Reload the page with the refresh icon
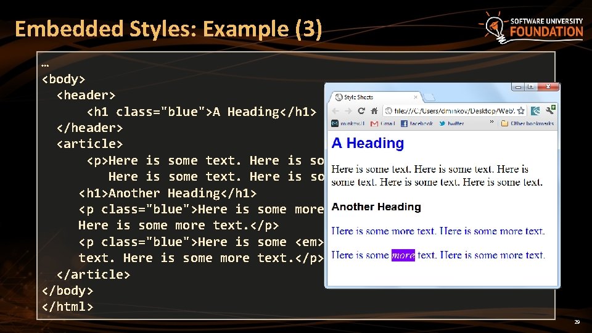Screen dimensions: 592x333 click(x=361, y=110)
